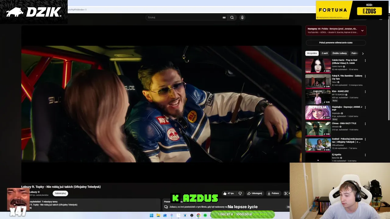Open the on-screen keyboard icon in search box
This screenshot has width=390, height=219.
click(x=224, y=17)
